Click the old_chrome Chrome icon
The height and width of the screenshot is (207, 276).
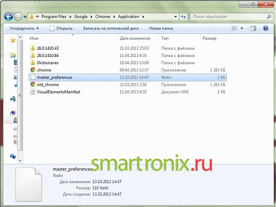33,85
